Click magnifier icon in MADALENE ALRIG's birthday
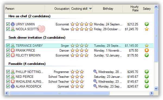Image resolution: width=163 pixels, height=100 pixels. pyautogui.click(x=95, y=81)
